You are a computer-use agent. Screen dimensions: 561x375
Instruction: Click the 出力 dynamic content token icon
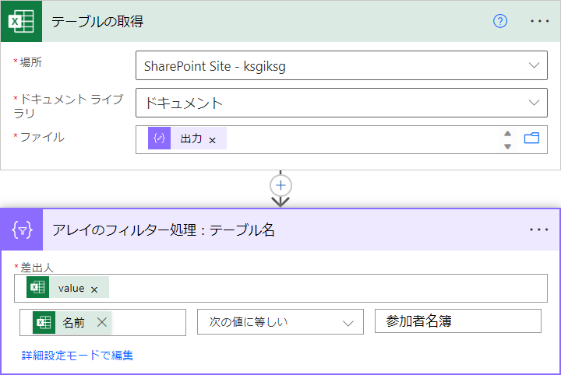pyautogui.click(x=159, y=138)
